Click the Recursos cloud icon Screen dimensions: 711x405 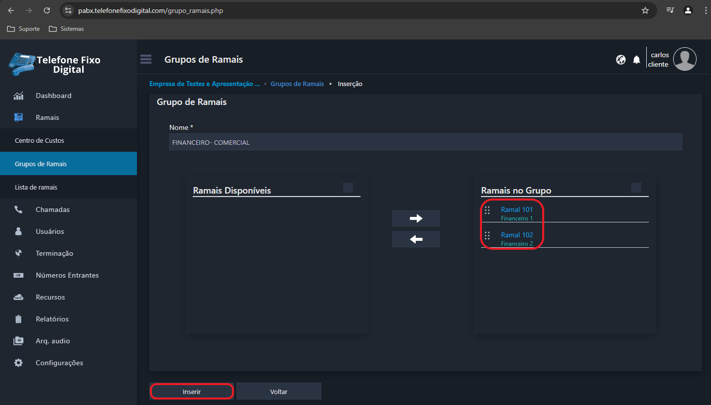(18, 297)
